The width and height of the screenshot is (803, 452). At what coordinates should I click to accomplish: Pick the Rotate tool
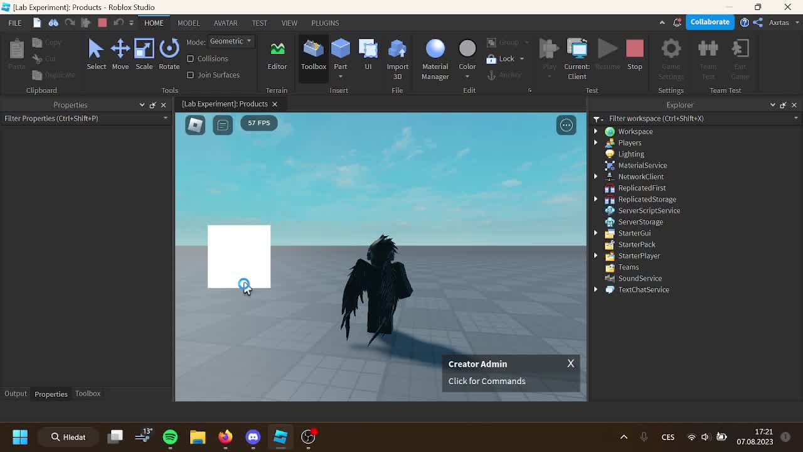pos(169,55)
